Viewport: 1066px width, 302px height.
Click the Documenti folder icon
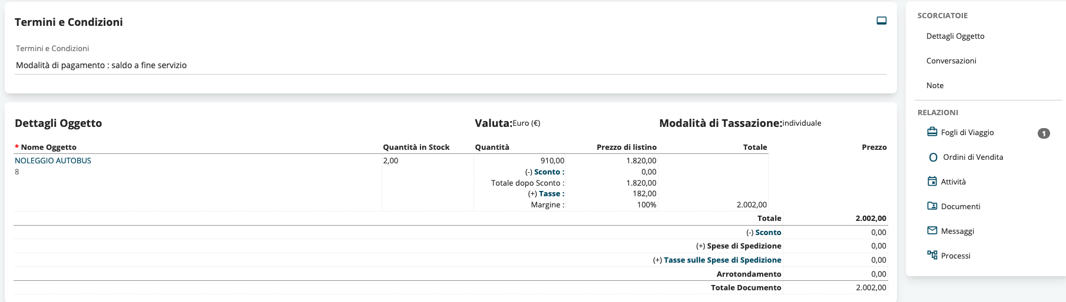932,206
